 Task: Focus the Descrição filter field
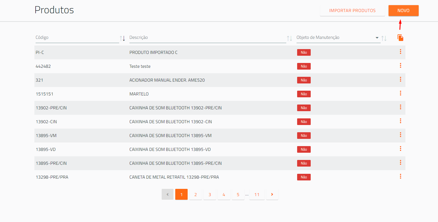point(208,38)
